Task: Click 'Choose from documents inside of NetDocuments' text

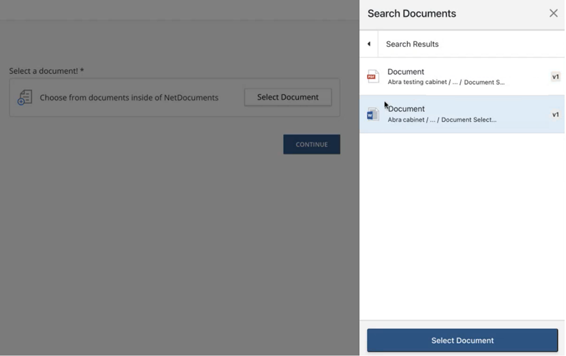Action: (129, 98)
